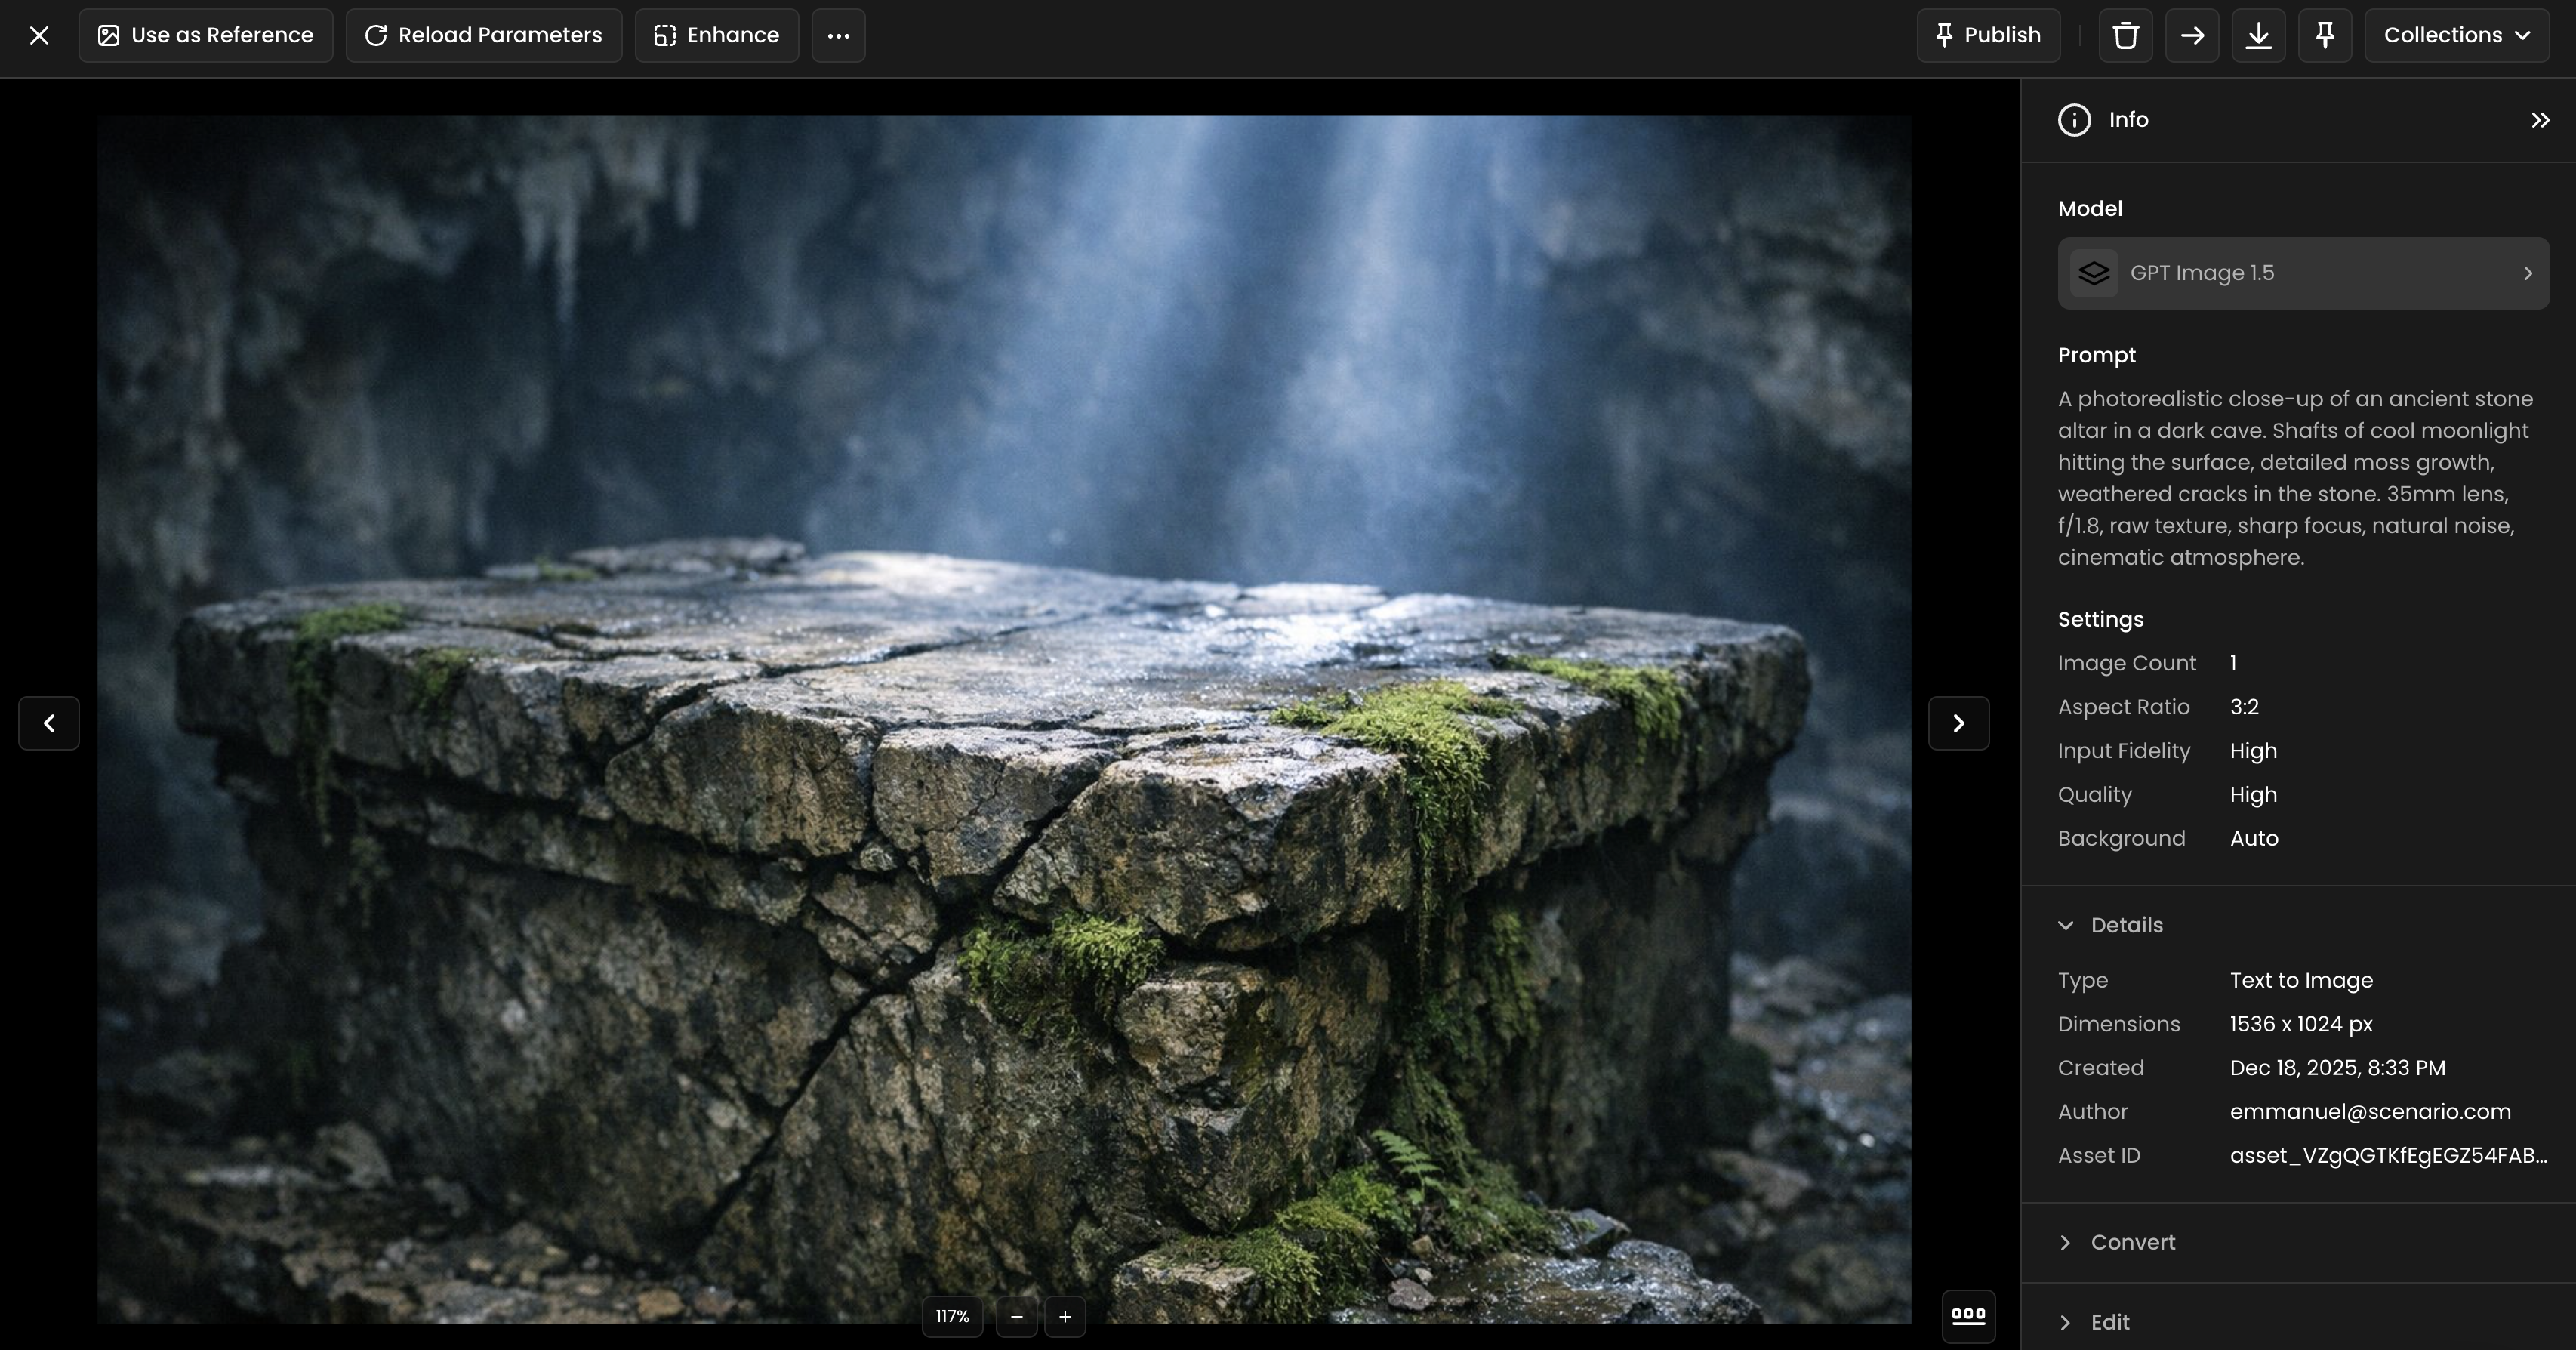Click the pin icon beside Collections
This screenshot has height=1350, width=2576.
pos(2325,36)
